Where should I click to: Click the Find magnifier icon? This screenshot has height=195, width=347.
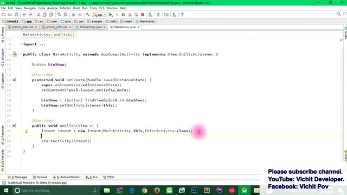59,15
